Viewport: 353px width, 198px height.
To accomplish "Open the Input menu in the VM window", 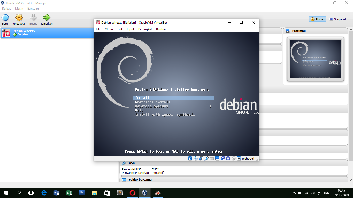I will [x=131, y=29].
